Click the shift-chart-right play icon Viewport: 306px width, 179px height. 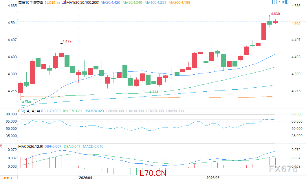click(284, 2)
